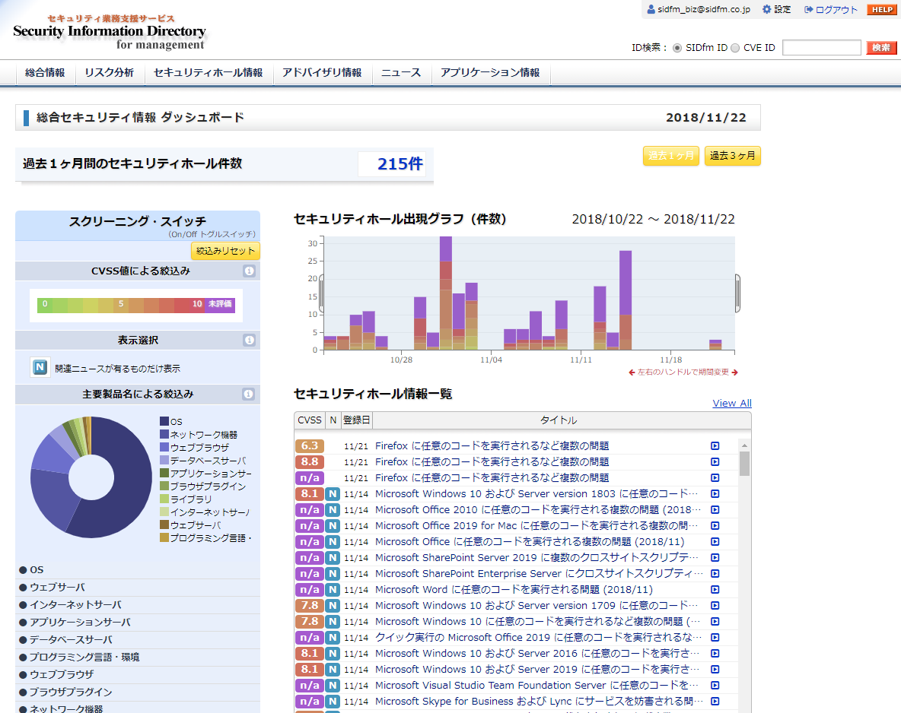Open the リスク分析 menu tab
The width and height of the screenshot is (901, 713).
pos(109,73)
